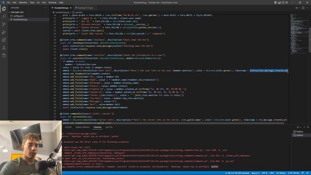Click code line 38 with embed definition

coord(175,70)
